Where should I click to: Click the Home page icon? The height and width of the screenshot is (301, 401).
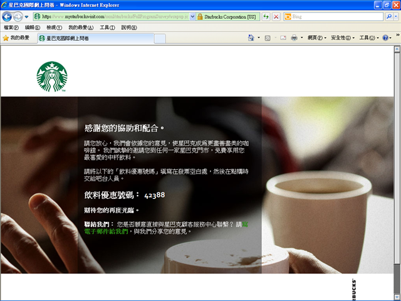[251, 38]
